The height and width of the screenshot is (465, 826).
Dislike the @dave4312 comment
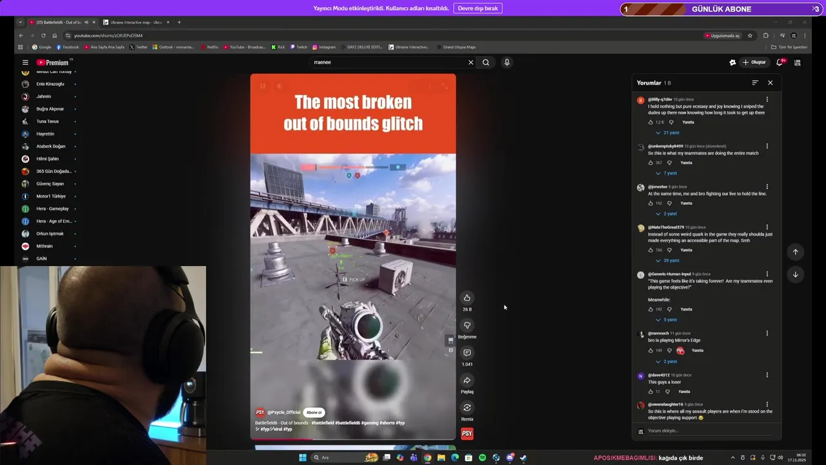(x=667, y=391)
